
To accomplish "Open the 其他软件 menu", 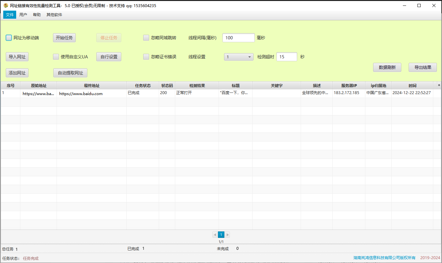I will point(54,15).
